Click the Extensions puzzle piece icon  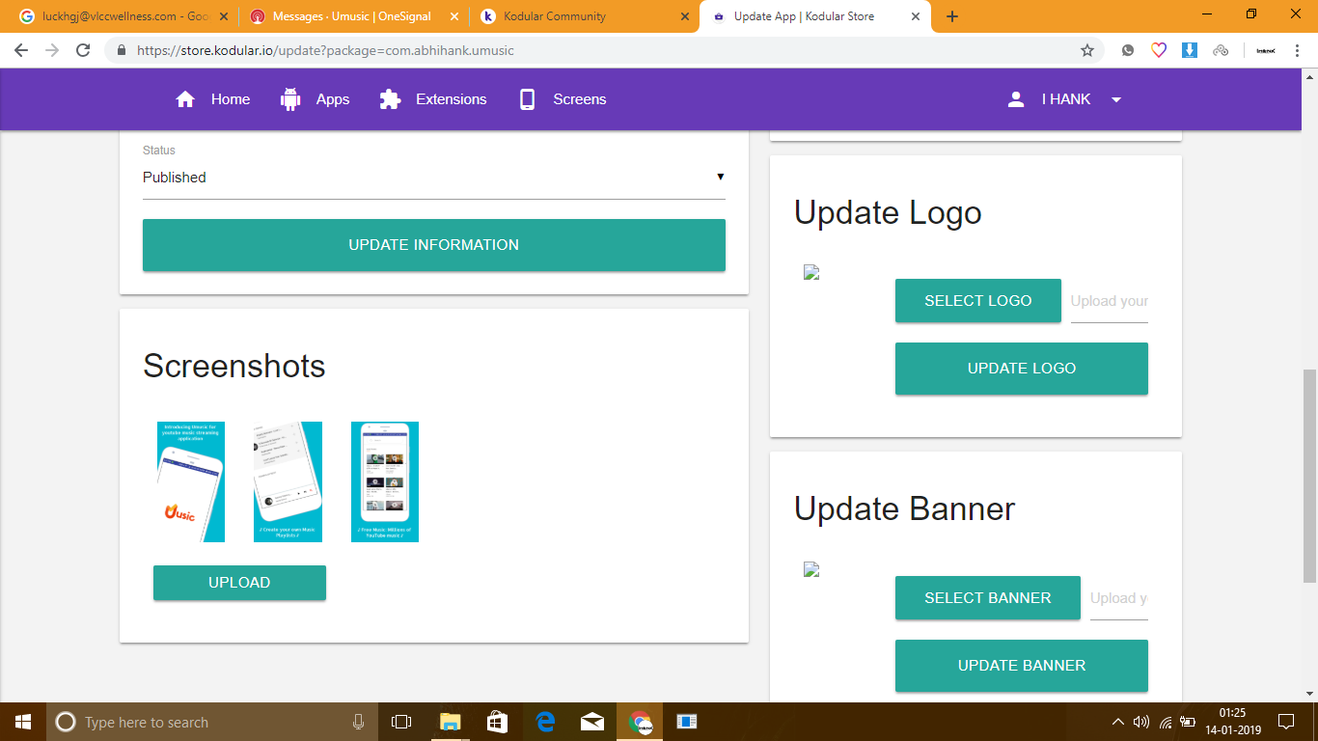pyautogui.click(x=390, y=99)
